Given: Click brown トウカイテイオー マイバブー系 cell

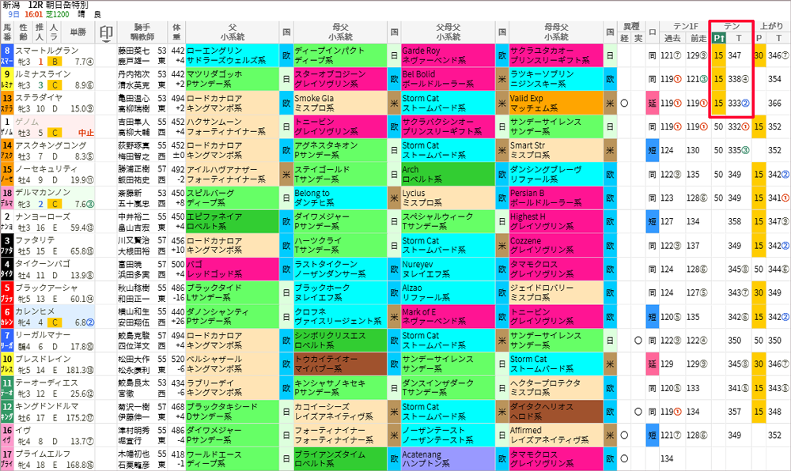Looking at the screenshot, I should pos(340,364).
